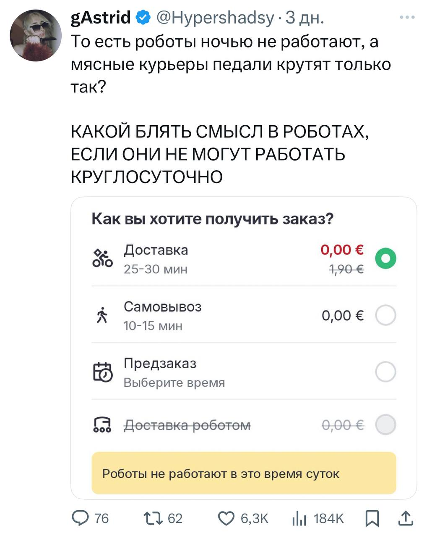Screen dimensions: 427x538
Task: Click the disabled robot delivery radio button
Action: click(385, 425)
